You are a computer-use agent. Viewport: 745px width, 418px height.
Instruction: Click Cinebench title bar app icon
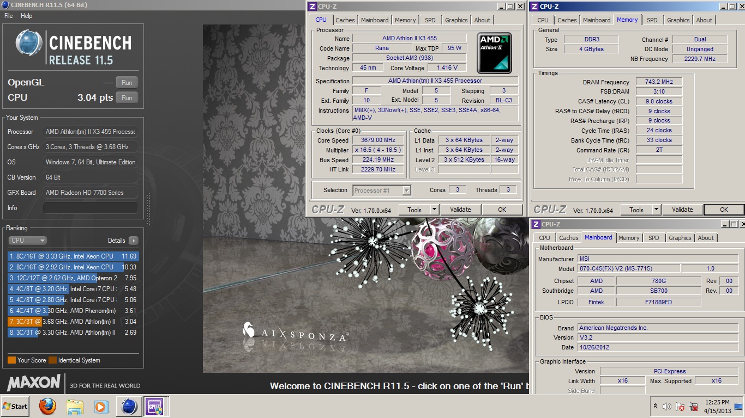5,5
